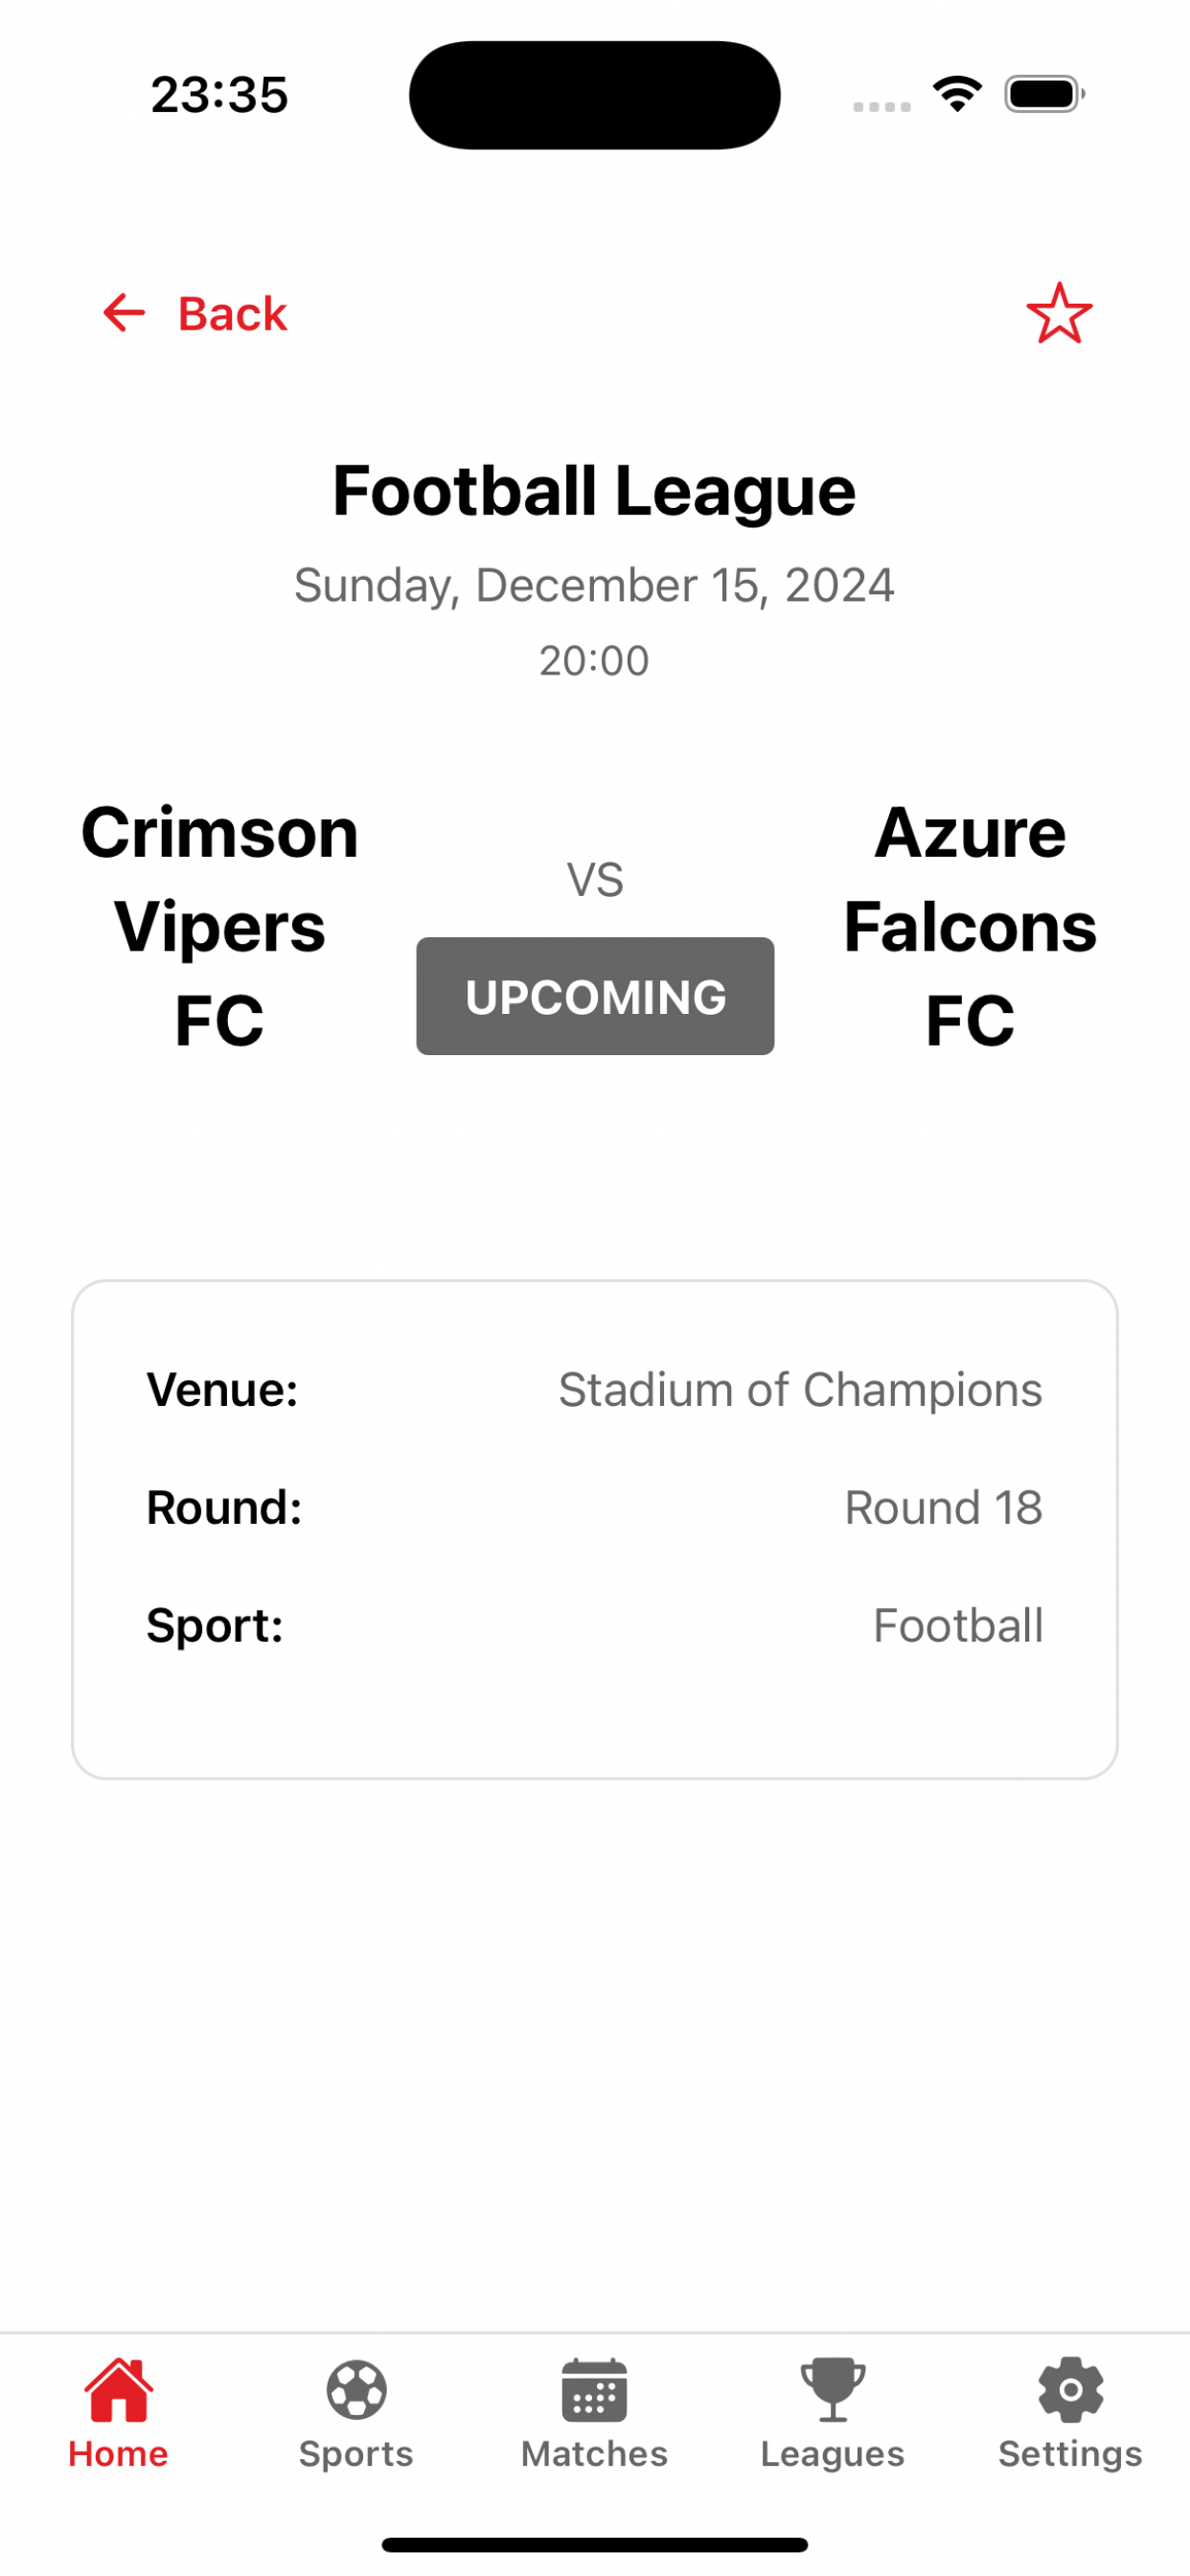This screenshot has height=2576, width=1190.
Task: Open the Settings gear icon
Action: tap(1070, 2390)
